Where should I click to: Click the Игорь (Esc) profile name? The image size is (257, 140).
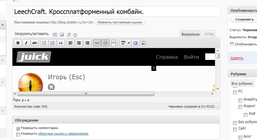[66, 77]
